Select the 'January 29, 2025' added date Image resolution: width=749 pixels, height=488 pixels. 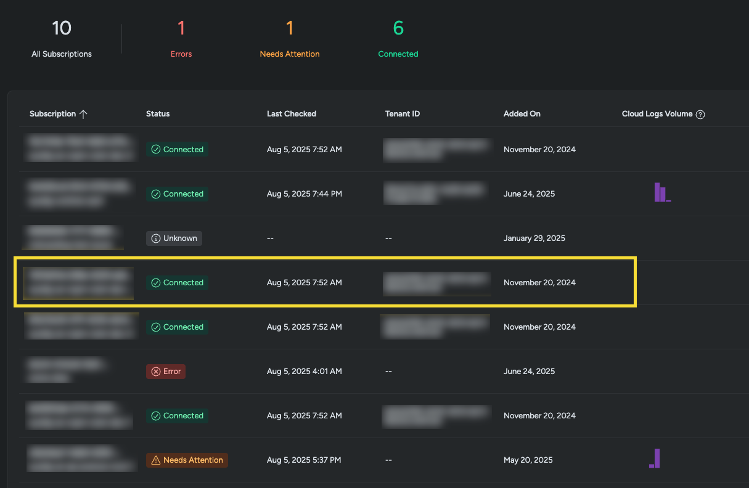point(534,238)
